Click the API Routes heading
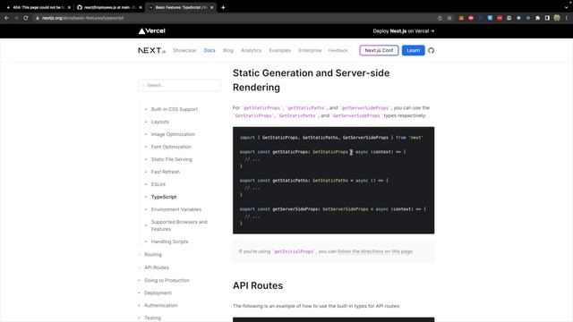The width and height of the screenshot is (573, 322). pos(258,285)
